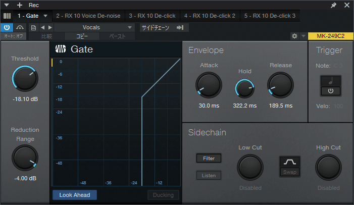
Task: Click the bandpass filter shape icon
Action: [290, 162]
